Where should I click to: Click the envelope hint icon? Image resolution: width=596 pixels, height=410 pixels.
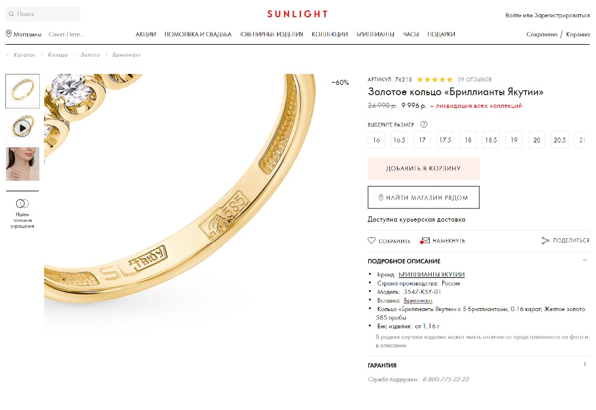pyautogui.click(x=425, y=241)
